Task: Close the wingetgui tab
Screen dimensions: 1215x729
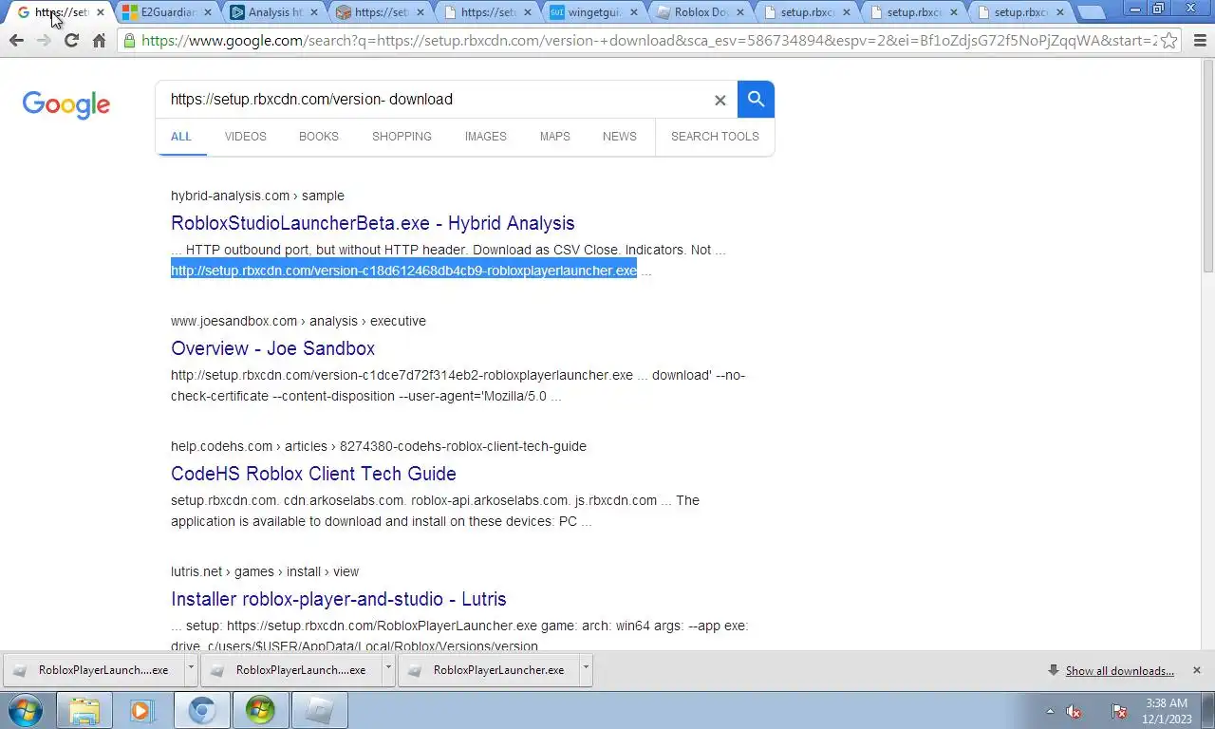Action: (x=632, y=12)
